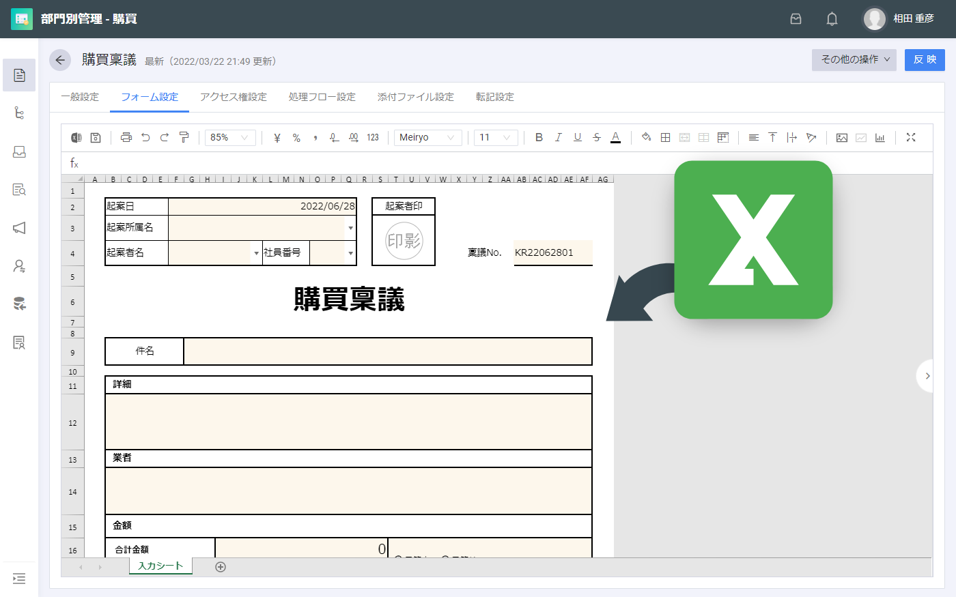Open the 85% zoom dropdown

coord(231,137)
